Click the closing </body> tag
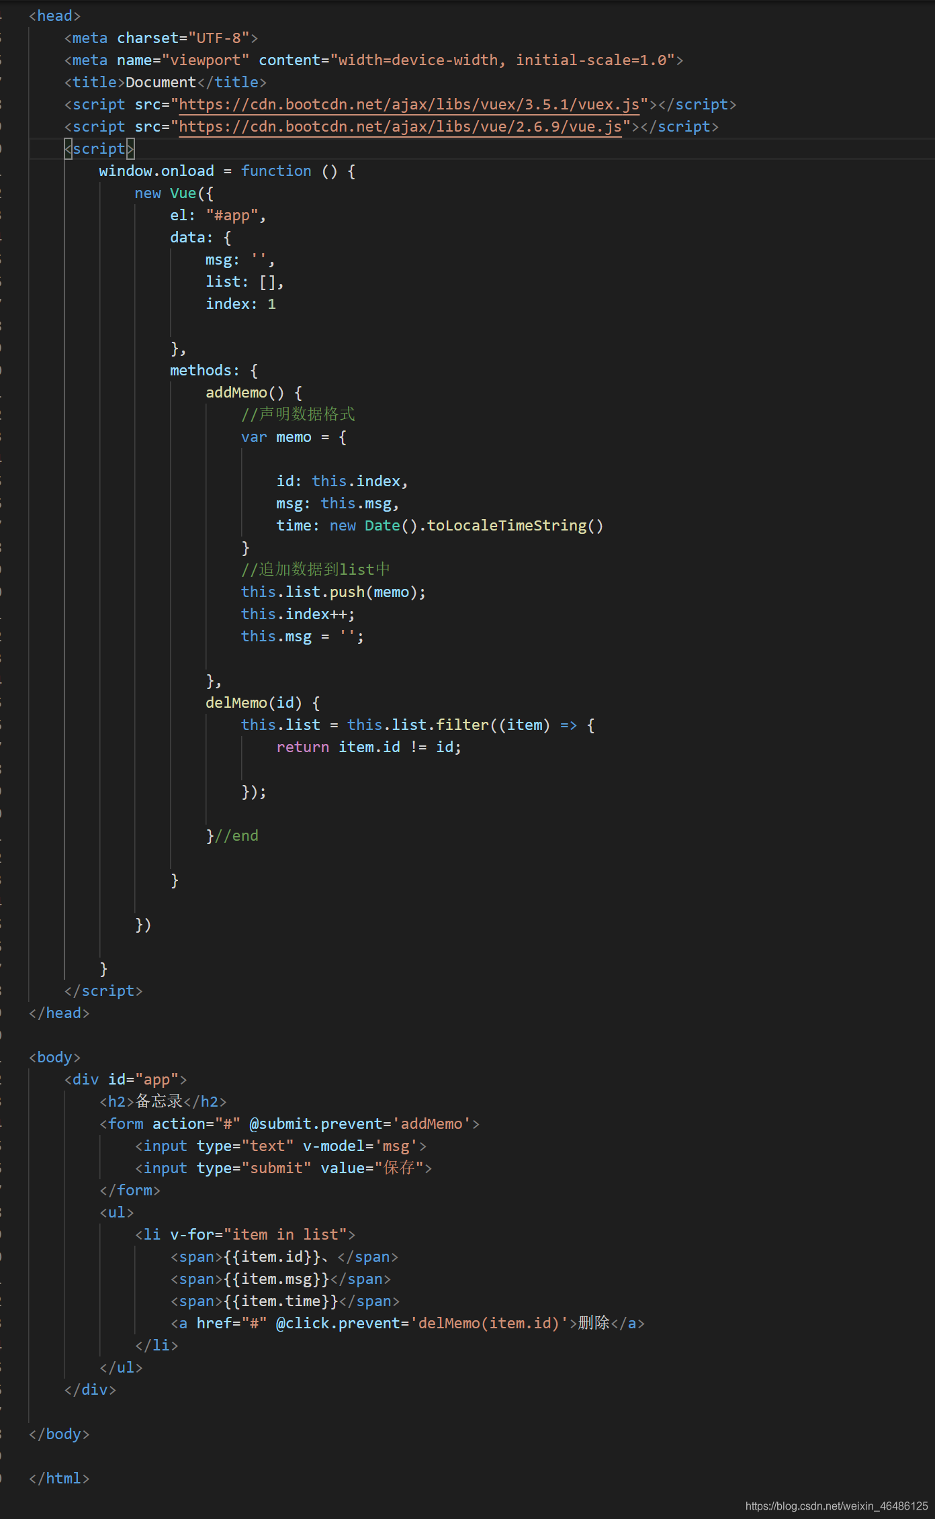 59,1434
